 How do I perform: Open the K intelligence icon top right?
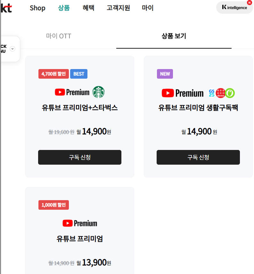(x=234, y=7)
